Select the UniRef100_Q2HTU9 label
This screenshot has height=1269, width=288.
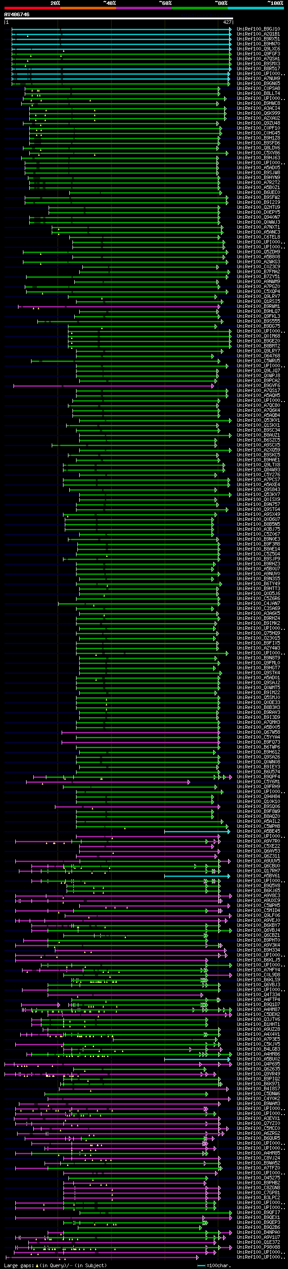[x=258, y=208]
